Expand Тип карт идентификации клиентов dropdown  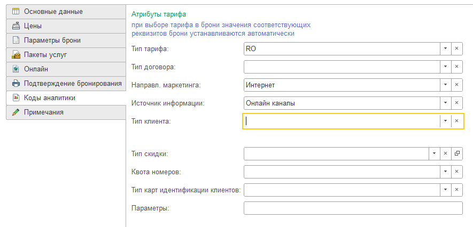click(x=445, y=190)
